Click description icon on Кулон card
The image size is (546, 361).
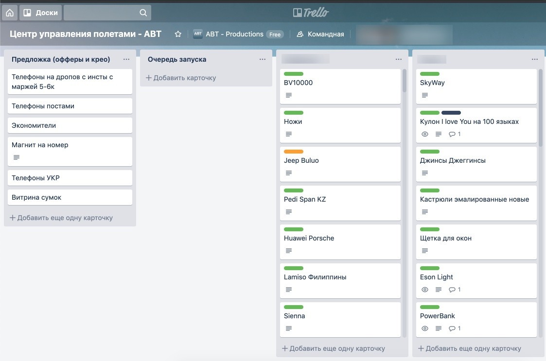coord(439,134)
